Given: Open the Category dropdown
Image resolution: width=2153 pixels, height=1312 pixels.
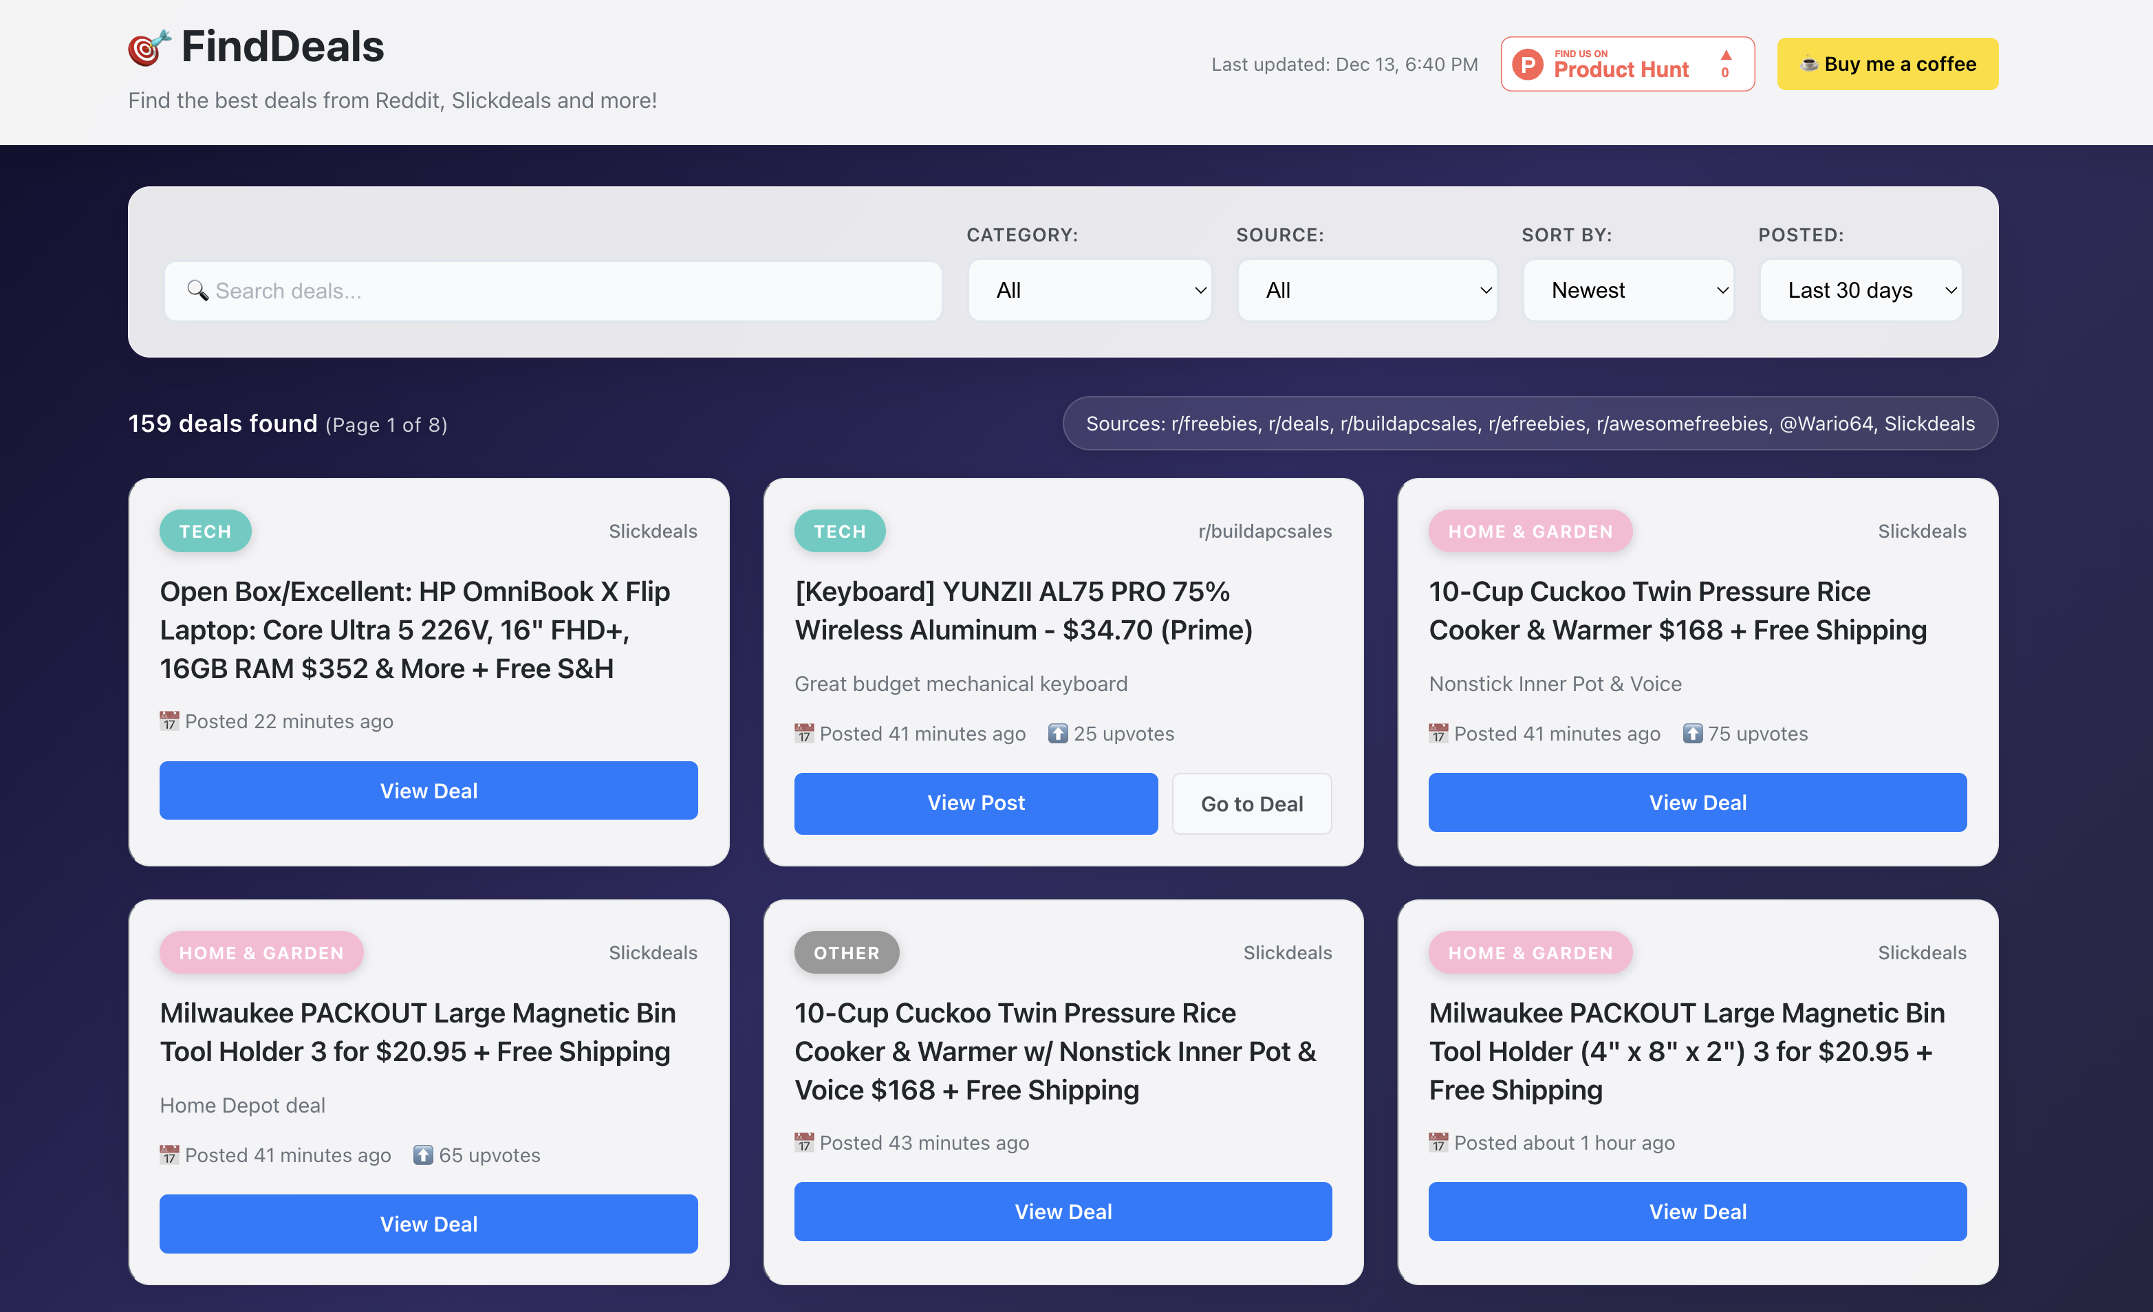Looking at the screenshot, I should tap(1089, 290).
